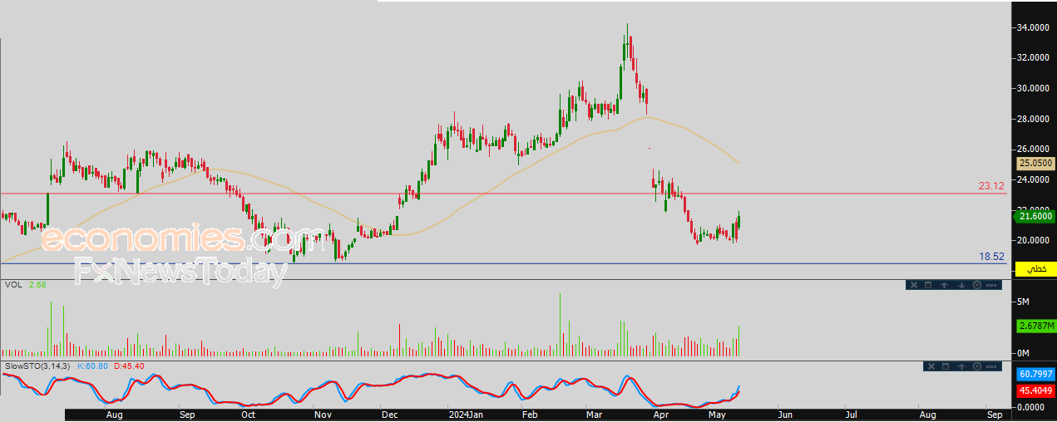This screenshot has height=422, width=1057.
Task: Open VOL panel more options dots
Action: pos(991,285)
